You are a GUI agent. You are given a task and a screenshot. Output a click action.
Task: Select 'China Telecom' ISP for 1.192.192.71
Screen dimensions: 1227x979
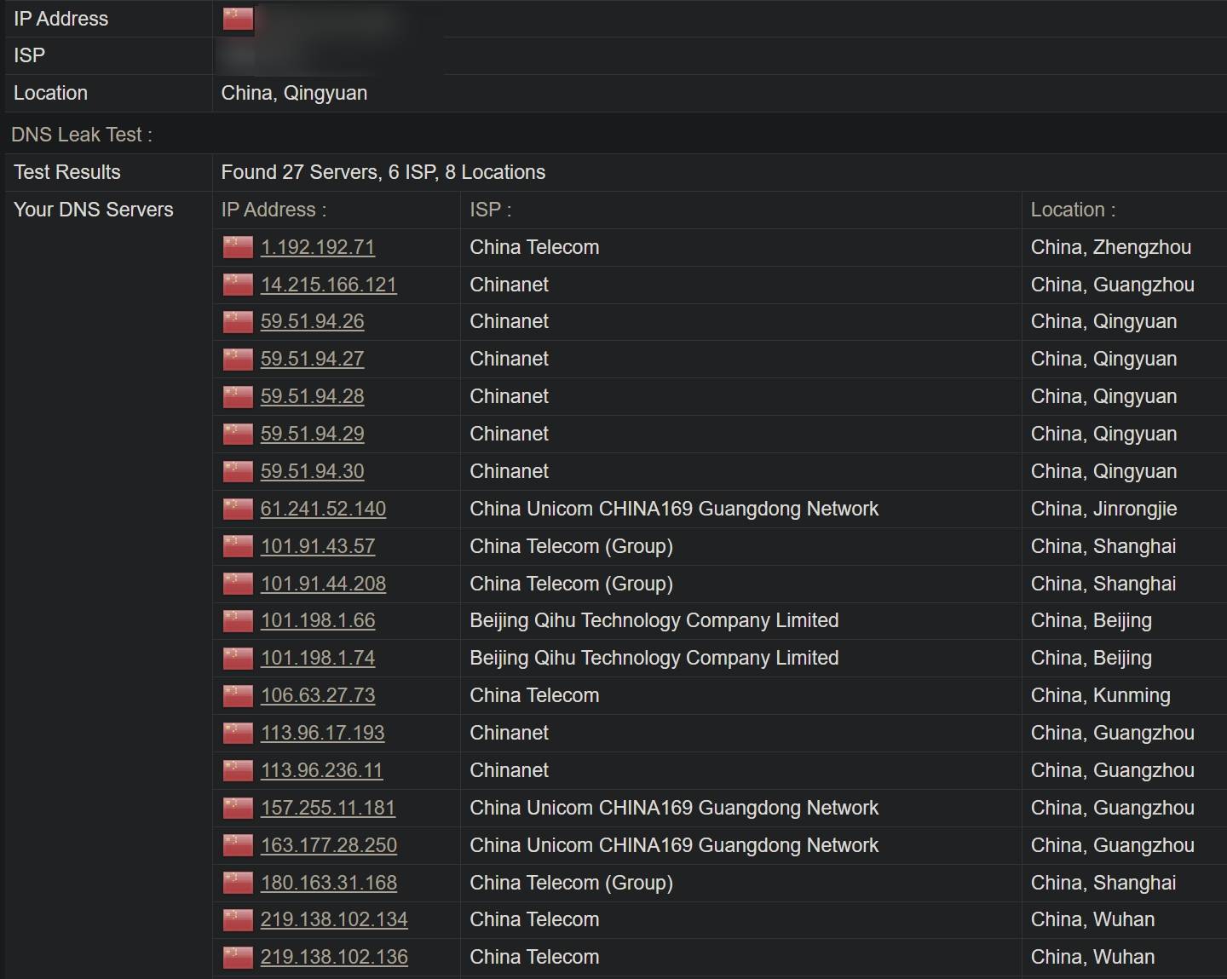(x=534, y=247)
